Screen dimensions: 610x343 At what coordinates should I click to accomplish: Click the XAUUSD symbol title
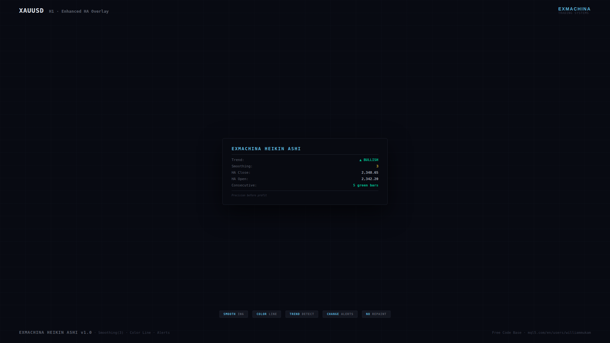pyautogui.click(x=31, y=10)
